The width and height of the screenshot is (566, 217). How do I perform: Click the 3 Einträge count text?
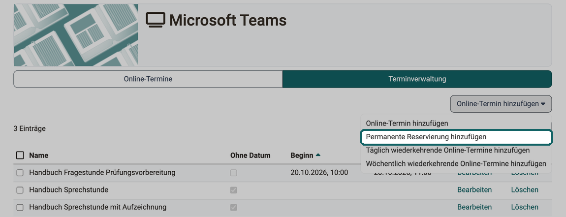(30, 128)
